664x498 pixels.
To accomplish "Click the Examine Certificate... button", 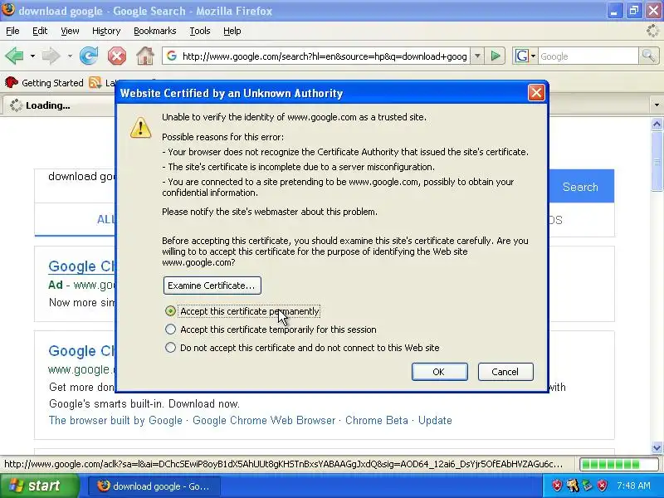I will point(212,286).
